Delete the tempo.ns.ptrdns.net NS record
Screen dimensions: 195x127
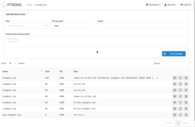point(186,96)
